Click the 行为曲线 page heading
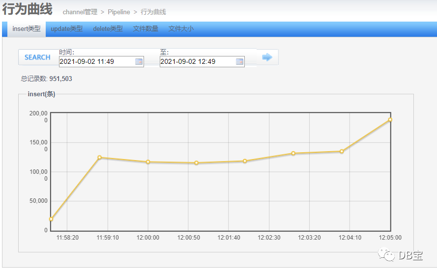Image resolution: width=437 pixels, height=274 pixels. tap(28, 9)
